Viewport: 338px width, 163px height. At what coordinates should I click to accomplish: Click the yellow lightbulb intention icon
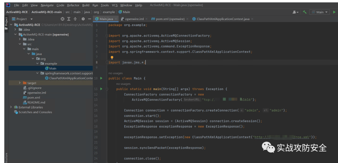112,58
